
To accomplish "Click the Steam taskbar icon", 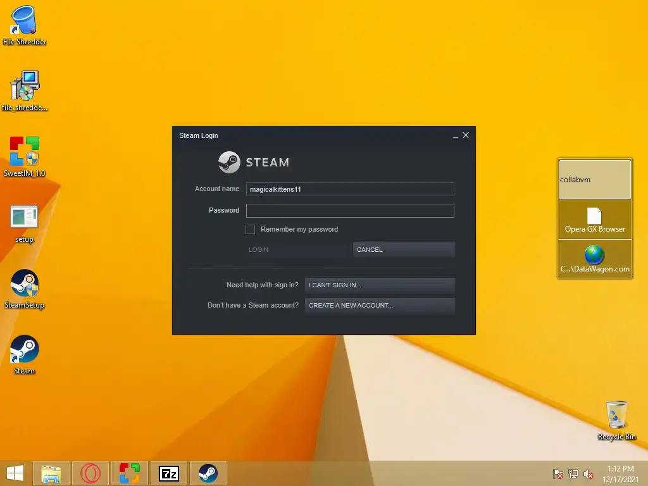I will pyautogui.click(x=208, y=473).
